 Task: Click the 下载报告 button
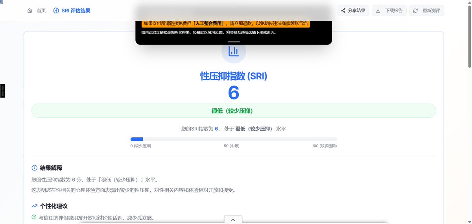(x=389, y=11)
